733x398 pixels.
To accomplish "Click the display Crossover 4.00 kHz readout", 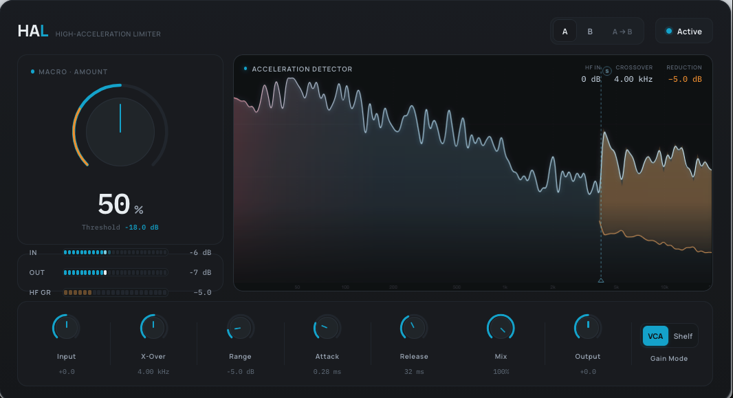I will 633,80.
